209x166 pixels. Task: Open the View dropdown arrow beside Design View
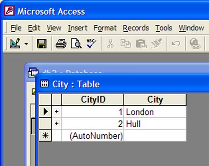point(26,44)
